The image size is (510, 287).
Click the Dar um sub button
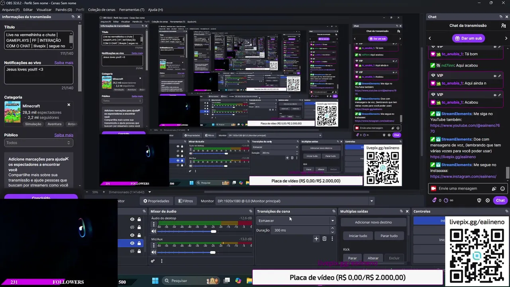point(468,38)
